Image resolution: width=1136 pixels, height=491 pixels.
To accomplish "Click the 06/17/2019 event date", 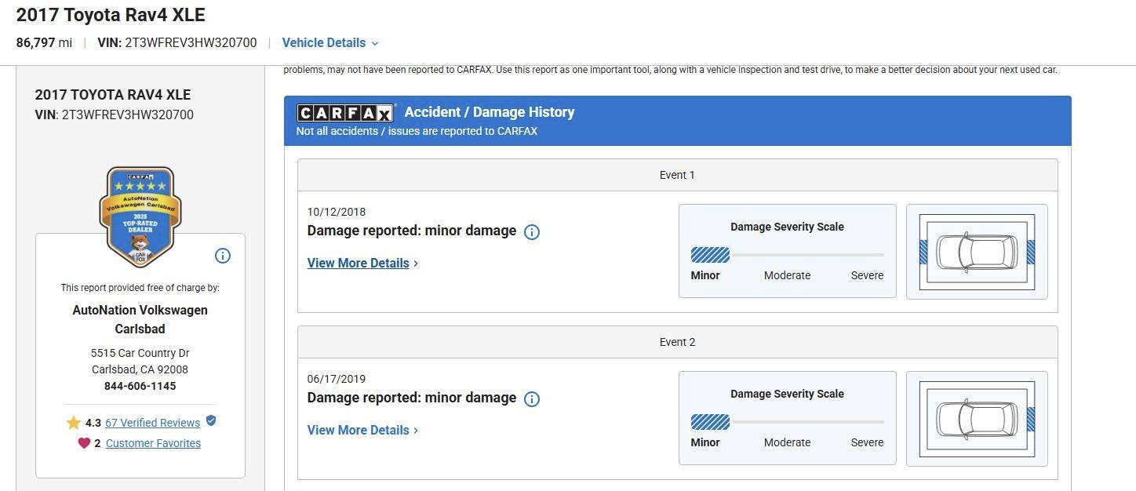I will (337, 379).
